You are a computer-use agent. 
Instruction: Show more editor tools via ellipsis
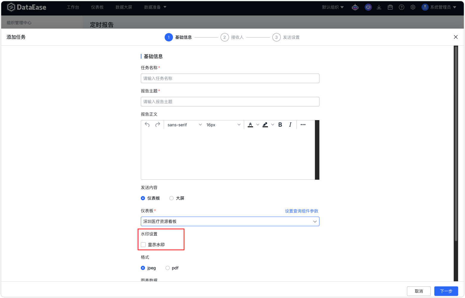click(303, 125)
